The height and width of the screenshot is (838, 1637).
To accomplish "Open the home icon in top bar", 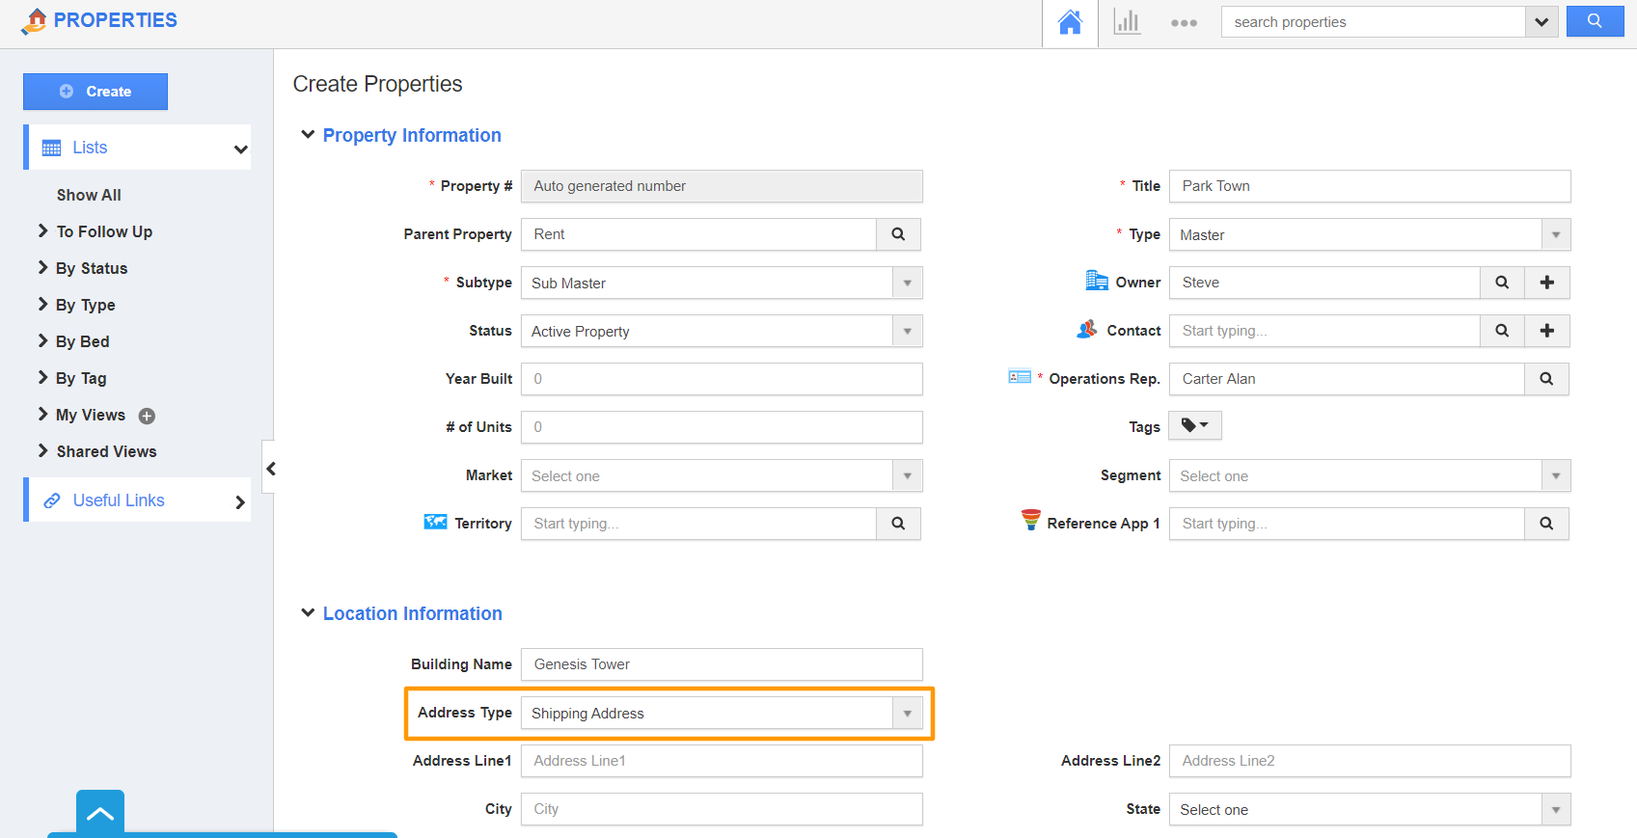I will [1070, 22].
